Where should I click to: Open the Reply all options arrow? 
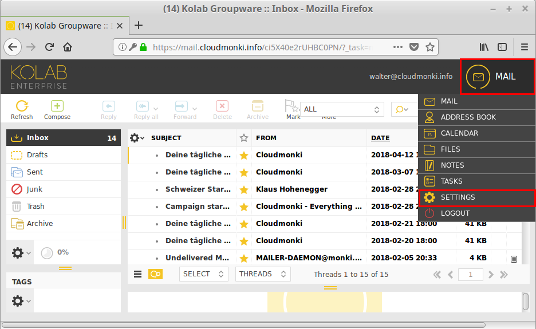[x=156, y=109]
